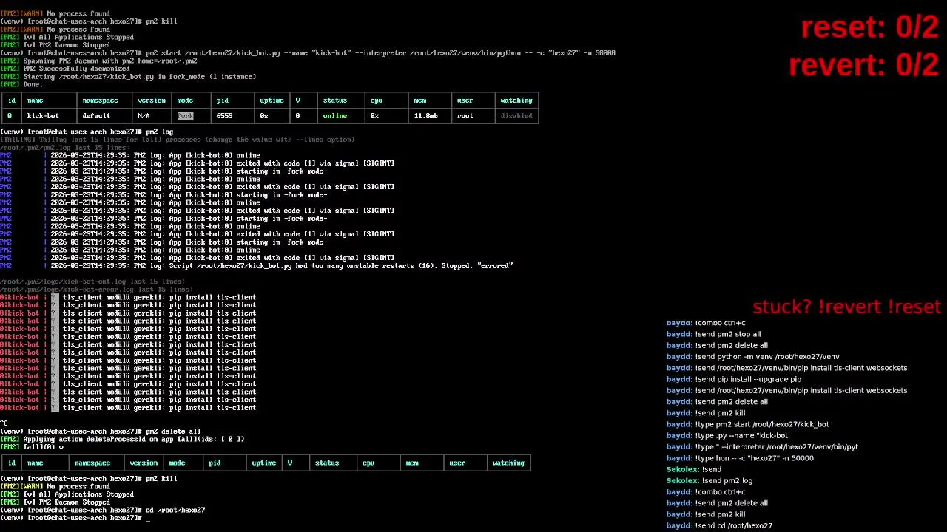Click the 'Starting /root/hexo27/kick_bot.py in fork_mode' line

pyautogui.click(x=128, y=77)
